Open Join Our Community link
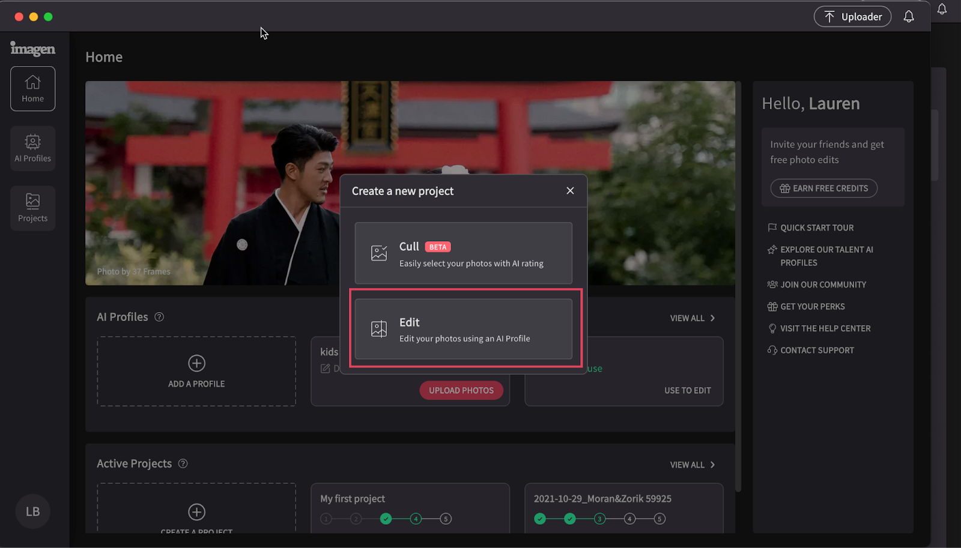This screenshot has width=961, height=548. [823, 285]
